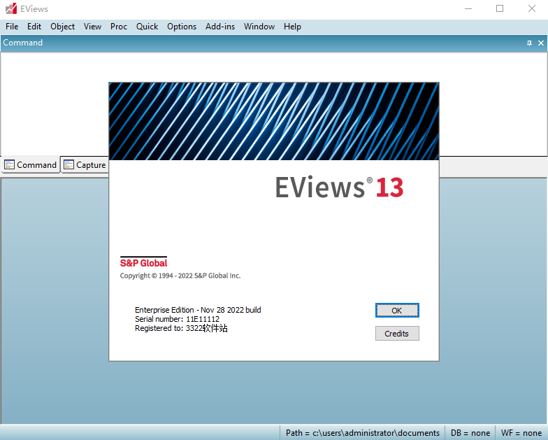Minimize the EViews window

point(468,8)
